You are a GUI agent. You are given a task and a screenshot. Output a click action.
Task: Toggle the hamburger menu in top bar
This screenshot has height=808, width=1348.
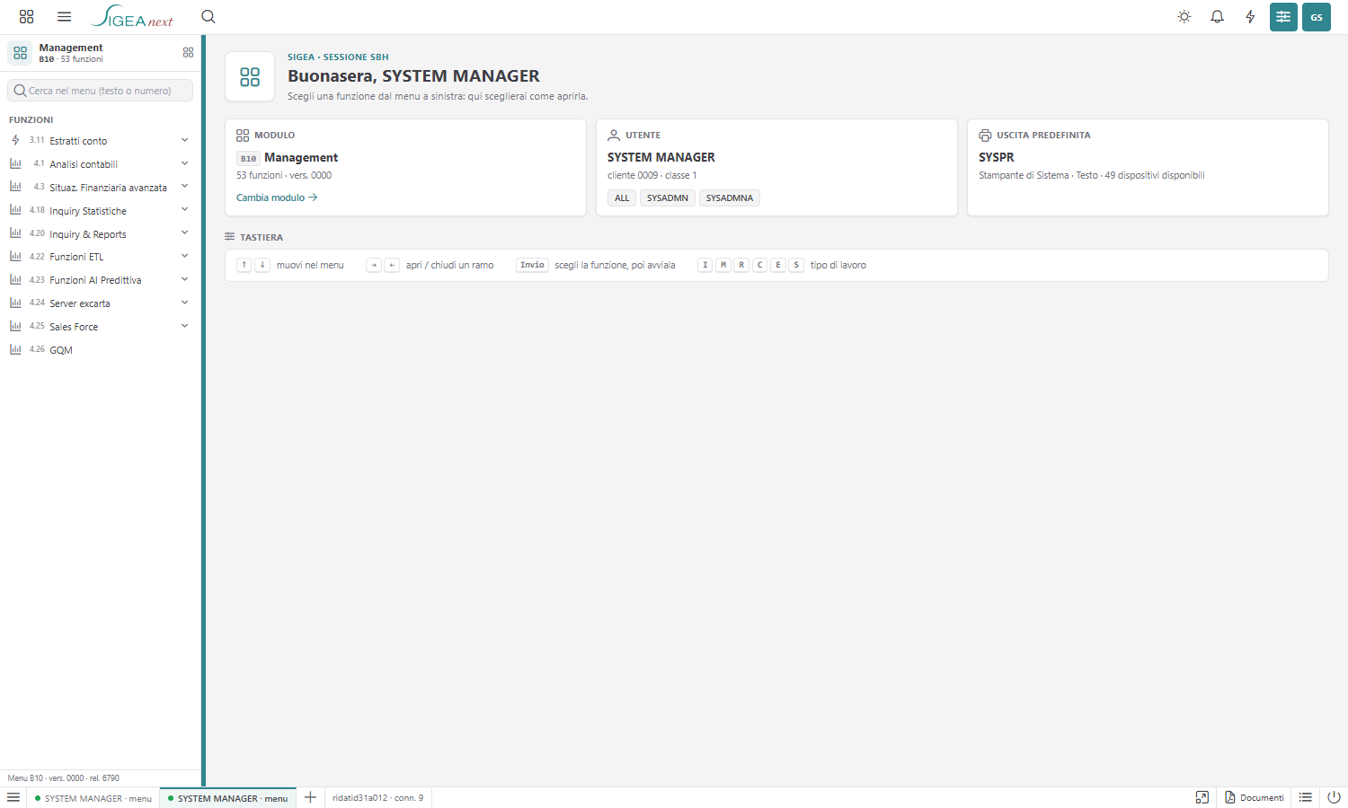pos(64,17)
